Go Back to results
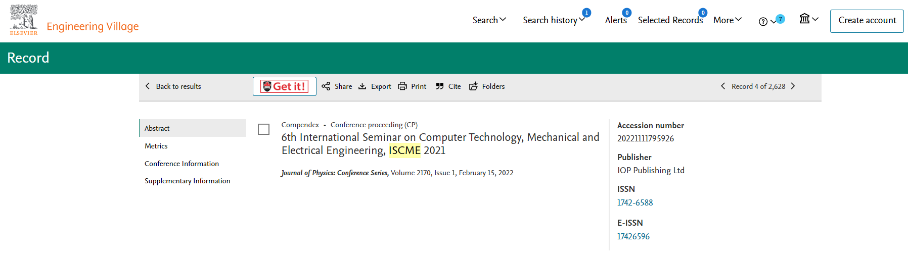The width and height of the screenshot is (908, 256). 178,86
